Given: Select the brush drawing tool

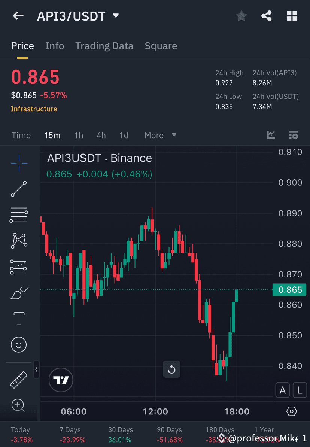Looking at the screenshot, I should (x=19, y=293).
